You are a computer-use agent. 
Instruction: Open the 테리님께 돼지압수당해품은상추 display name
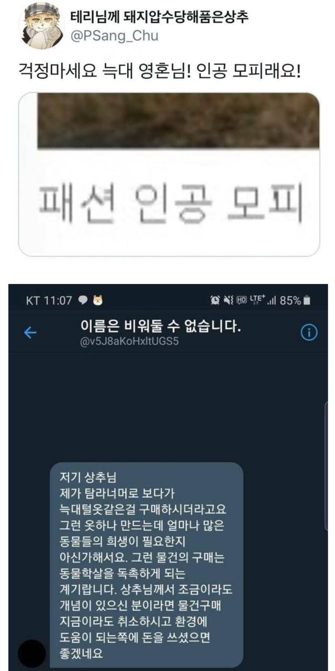pyautogui.click(x=160, y=18)
